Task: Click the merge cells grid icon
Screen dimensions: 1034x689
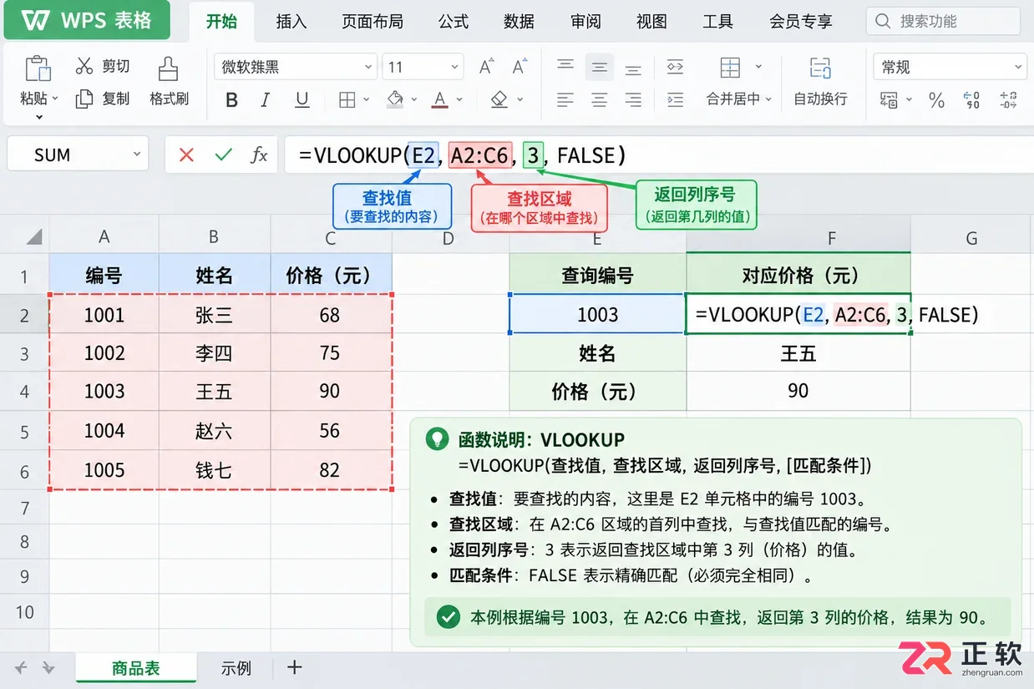Action: pyautogui.click(x=731, y=68)
